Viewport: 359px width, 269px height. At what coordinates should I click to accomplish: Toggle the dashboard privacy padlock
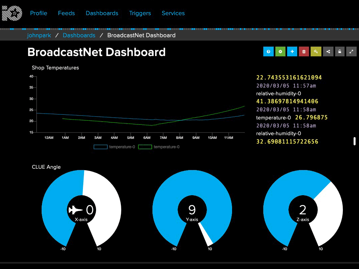tap(340, 52)
